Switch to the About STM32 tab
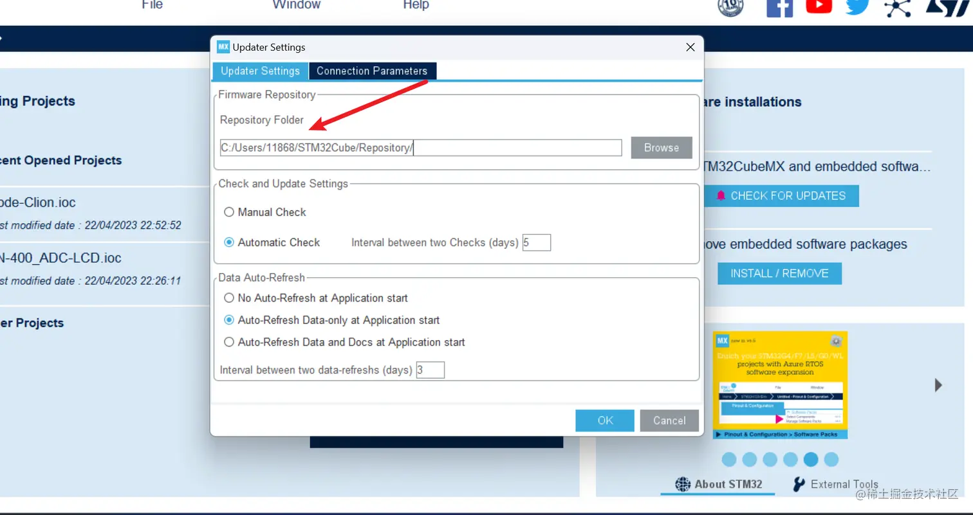The width and height of the screenshot is (973, 515). coord(718,484)
